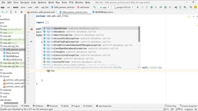Select the mipmap folder
198x111 pixels.
pyautogui.click(x=7, y=90)
